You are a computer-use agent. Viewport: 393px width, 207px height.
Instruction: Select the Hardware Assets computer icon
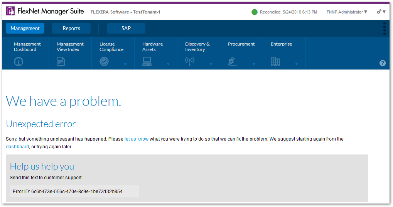point(147,61)
